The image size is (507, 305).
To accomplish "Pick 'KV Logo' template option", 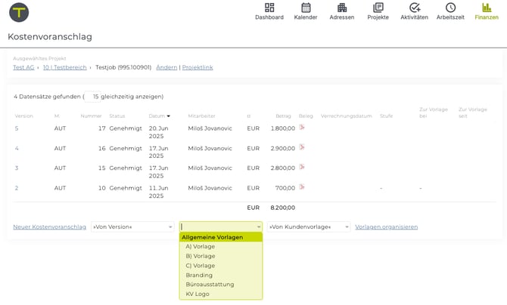I will click(198, 294).
